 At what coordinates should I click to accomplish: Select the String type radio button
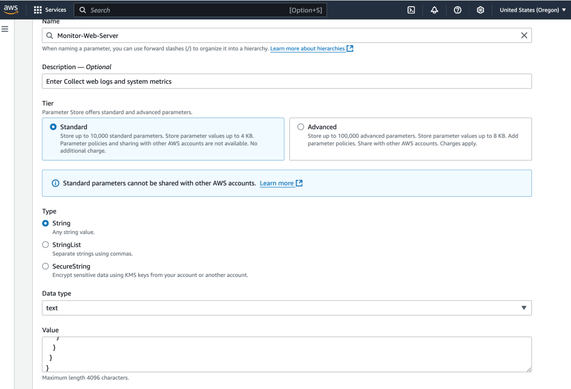pos(46,223)
